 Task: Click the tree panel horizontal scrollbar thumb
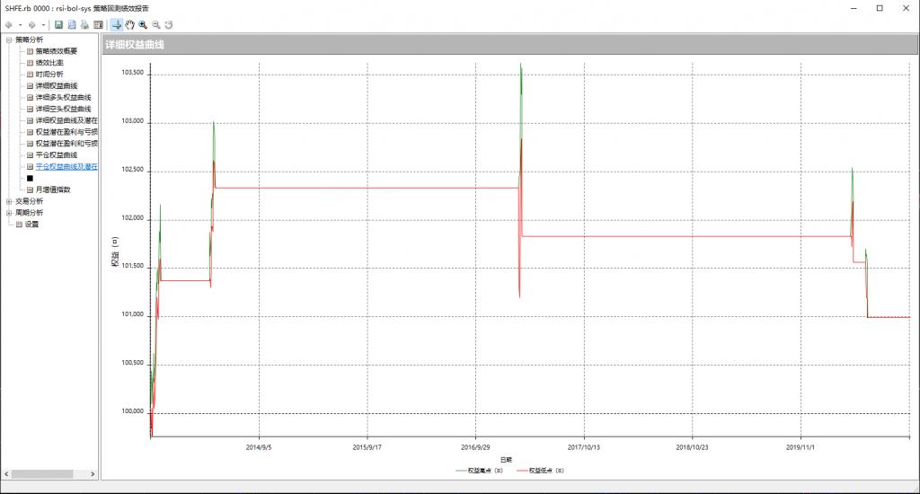coord(42,474)
